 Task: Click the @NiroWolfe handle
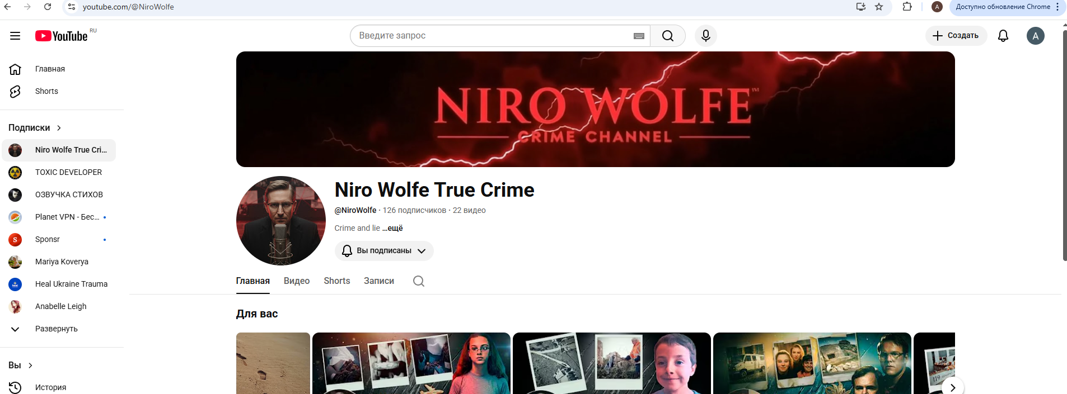[x=355, y=210]
